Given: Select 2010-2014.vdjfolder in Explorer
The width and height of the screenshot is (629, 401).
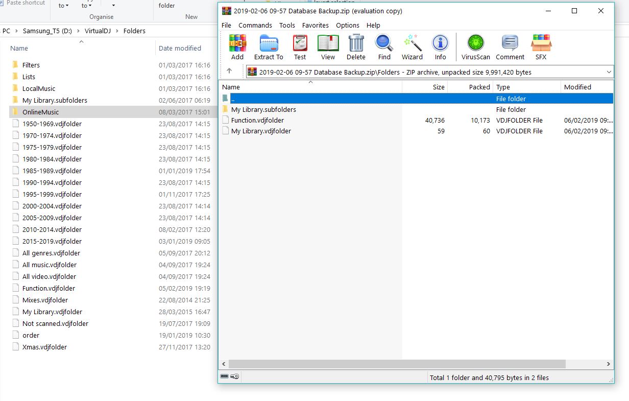Looking at the screenshot, I should pyautogui.click(x=52, y=229).
